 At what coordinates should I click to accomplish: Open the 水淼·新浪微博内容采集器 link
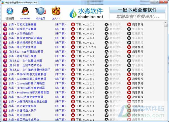[x=25, y=38]
